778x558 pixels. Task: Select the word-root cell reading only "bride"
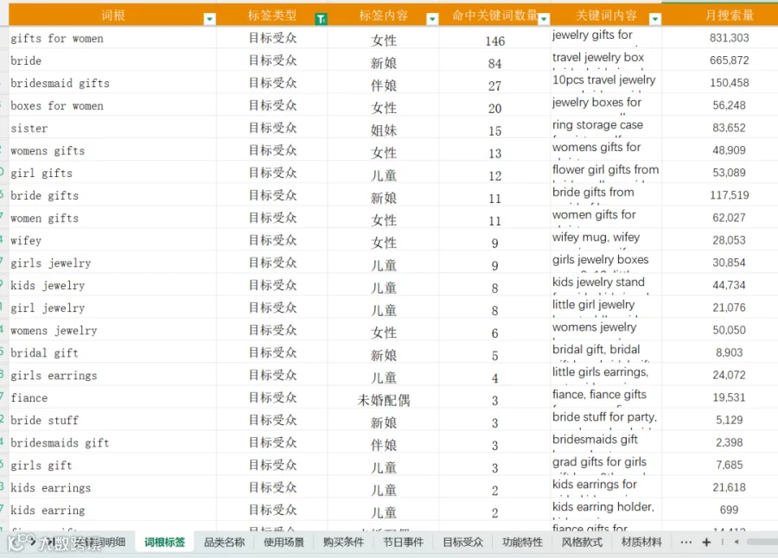pos(112,60)
